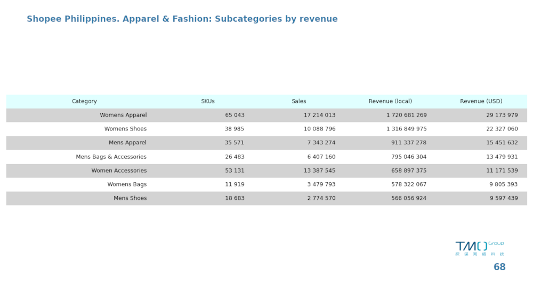
Task: Select the SKUs column header
Action: (x=208, y=101)
